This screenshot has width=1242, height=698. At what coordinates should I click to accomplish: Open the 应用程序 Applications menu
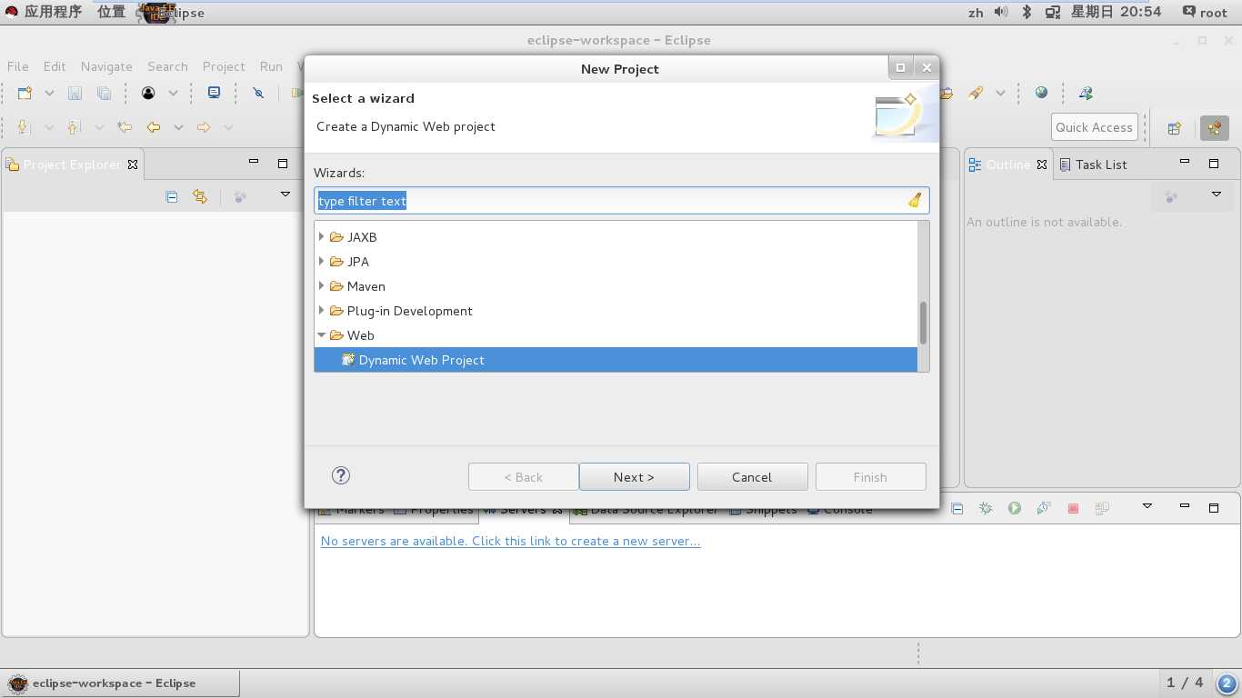(x=53, y=12)
